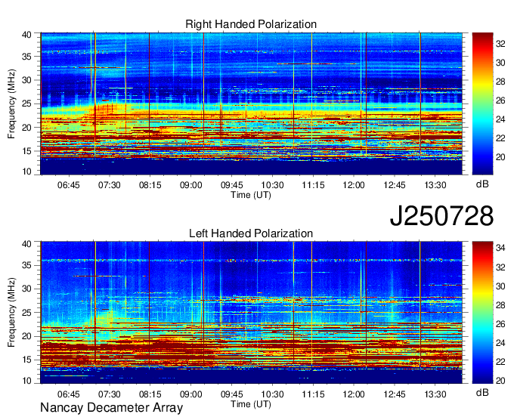Click the 15 MHz tick of Right Handed plot
514x417 pixels.
pos(26,151)
